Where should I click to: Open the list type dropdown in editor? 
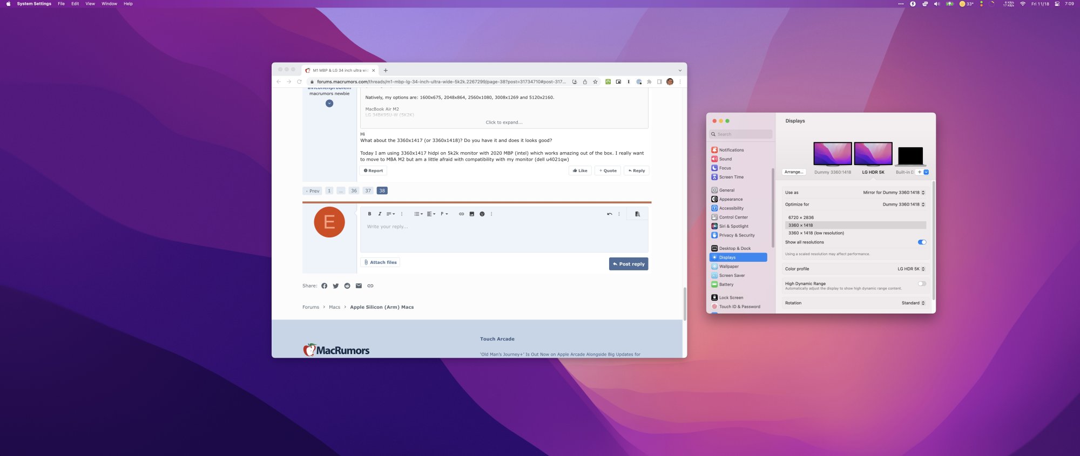click(418, 214)
